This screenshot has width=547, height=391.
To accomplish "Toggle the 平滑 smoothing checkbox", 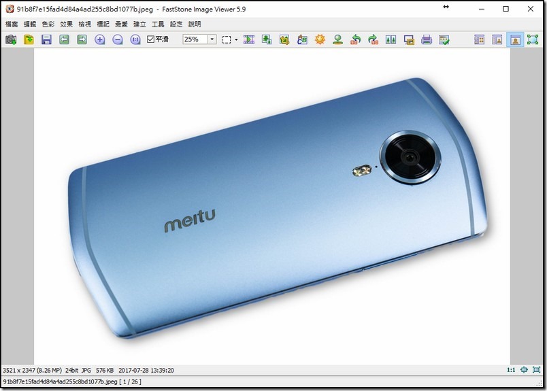I will click(151, 40).
